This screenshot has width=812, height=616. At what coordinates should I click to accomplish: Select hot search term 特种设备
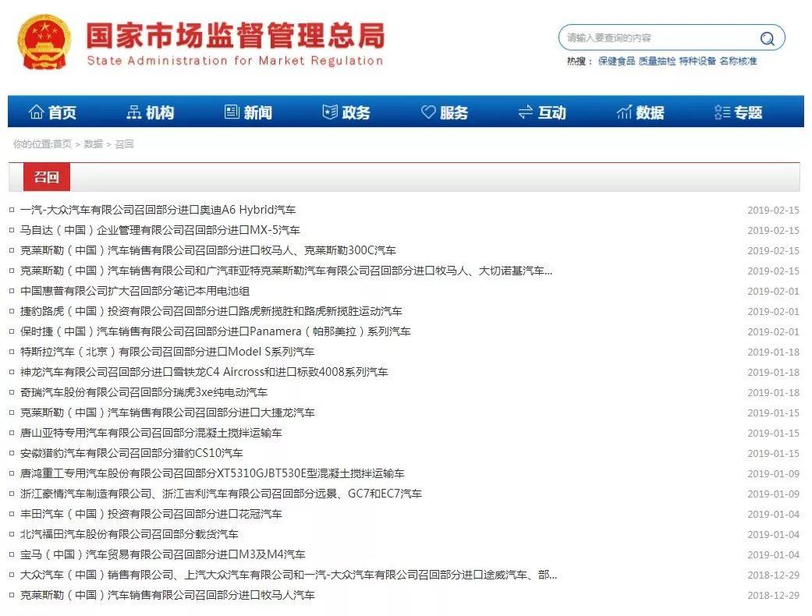pyautogui.click(x=697, y=61)
